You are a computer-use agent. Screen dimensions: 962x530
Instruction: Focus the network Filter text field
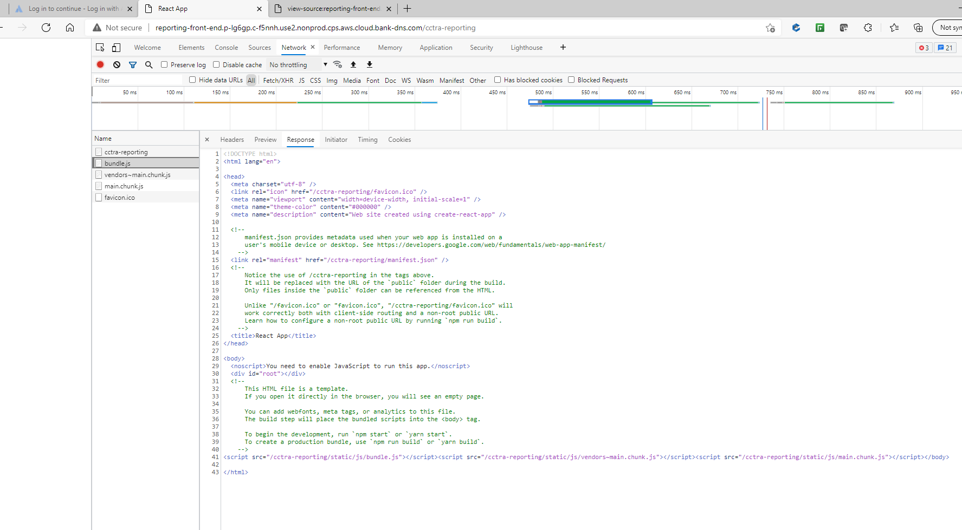point(138,80)
